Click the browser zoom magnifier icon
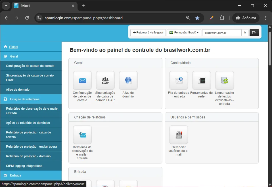Viewport: 272px width, 187px height. click(188, 18)
